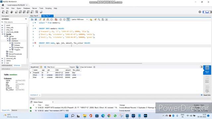Toggle word wrapping icon in editor toolbar
Screen dimensions: 212x119
click(x=107, y=20)
